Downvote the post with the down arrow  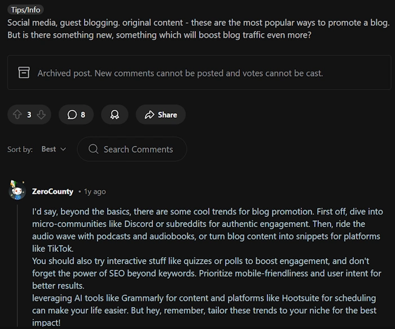[x=41, y=115]
